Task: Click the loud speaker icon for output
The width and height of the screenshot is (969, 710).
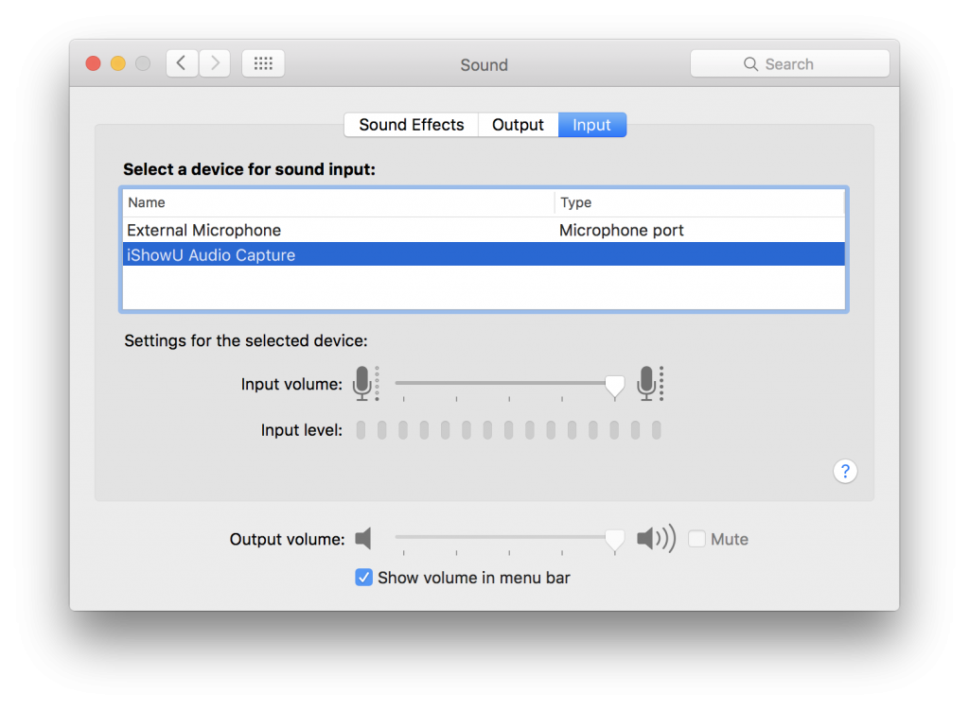Action: tap(655, 539)
